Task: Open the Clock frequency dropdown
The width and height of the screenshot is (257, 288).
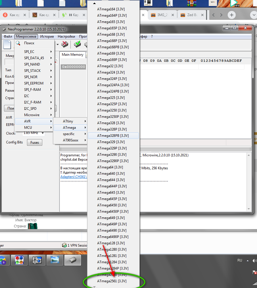Action: click(x=43, y=133)
